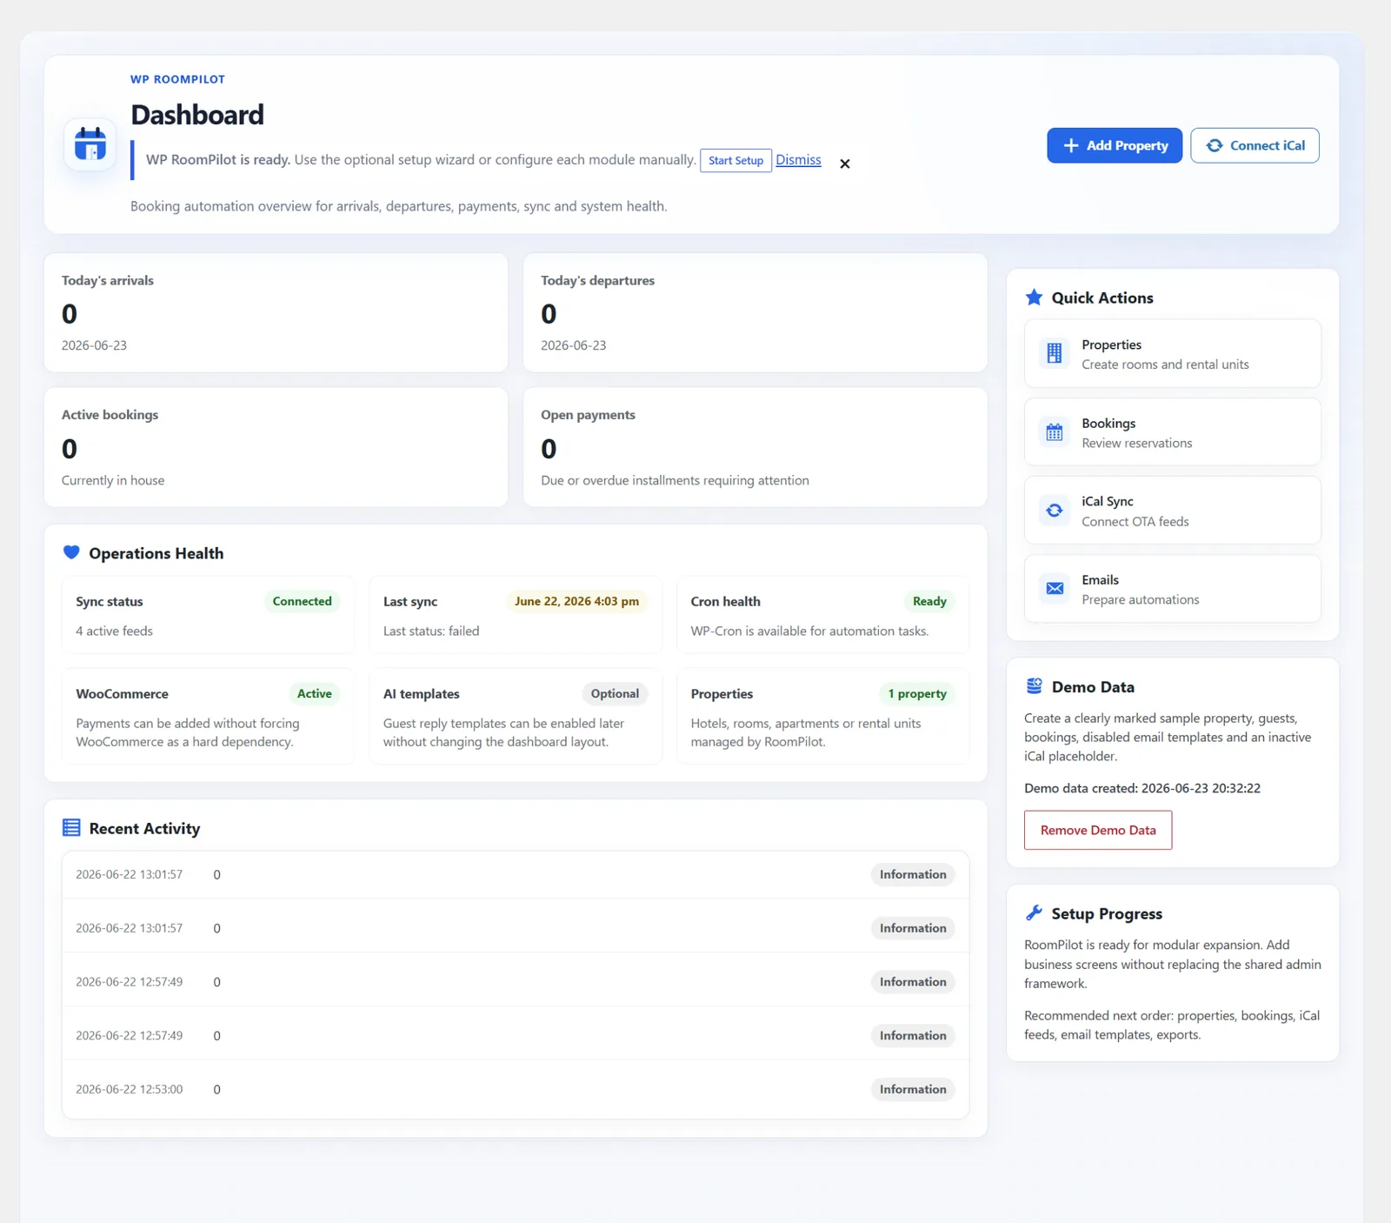The height and width of the screenshot is (1223, 1391).
Task: Click the plus icon in Add Property
Action: 1071,145
